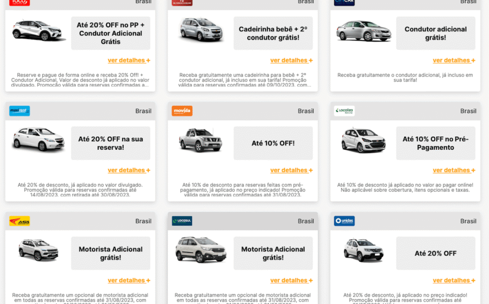
Task: Click the Brasil label on the ASA card
Action: click(x=143, y=221)
